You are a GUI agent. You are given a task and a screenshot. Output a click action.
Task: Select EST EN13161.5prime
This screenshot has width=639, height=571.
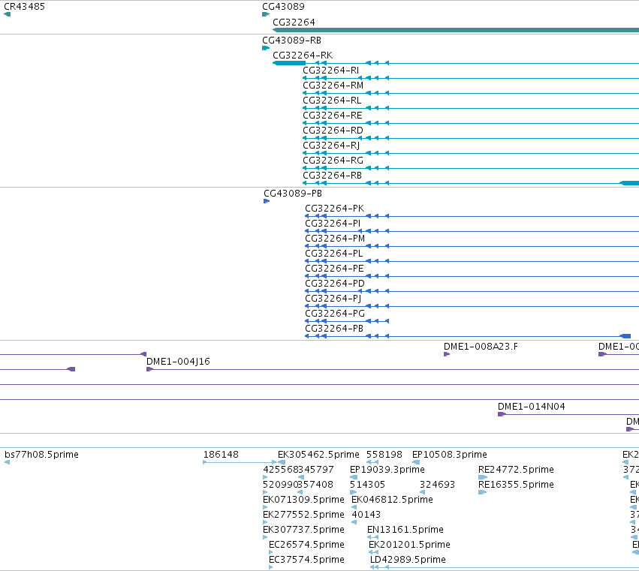(405, 530)
